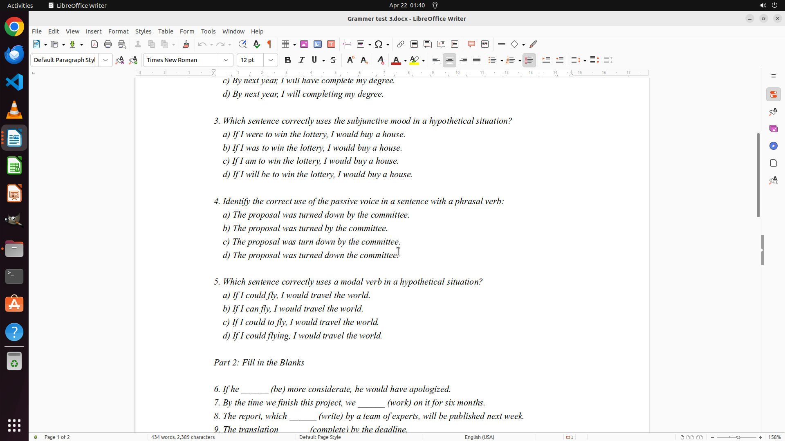Click the Page 1 of 2 status field
Screen dimensions: 785x441
(x=57, y=437)
